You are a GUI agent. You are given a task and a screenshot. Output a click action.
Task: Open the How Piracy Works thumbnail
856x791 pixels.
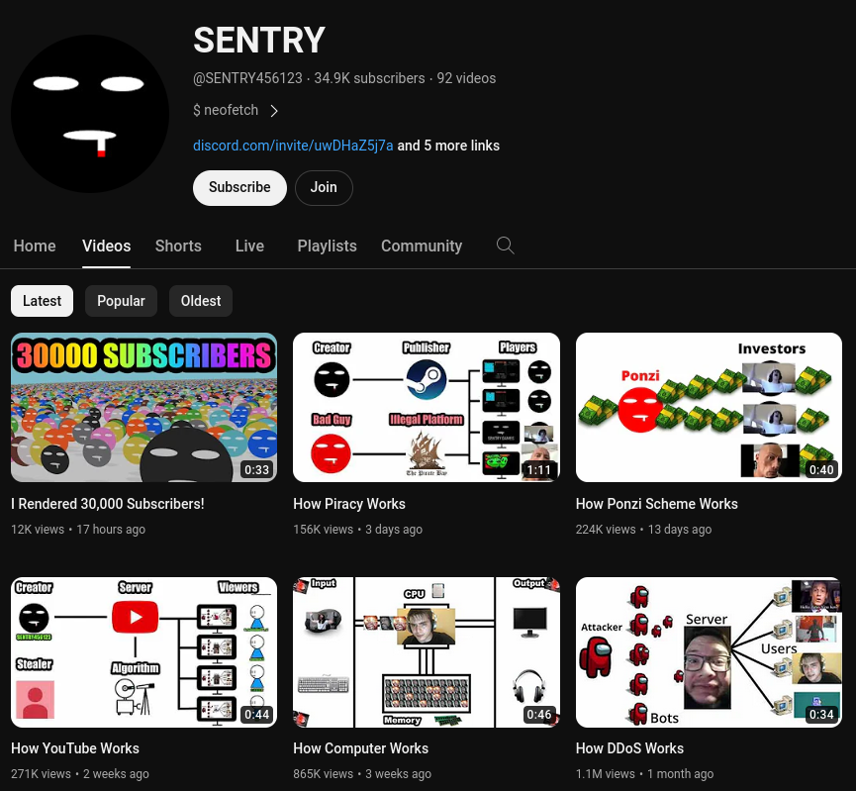[427, 408]
